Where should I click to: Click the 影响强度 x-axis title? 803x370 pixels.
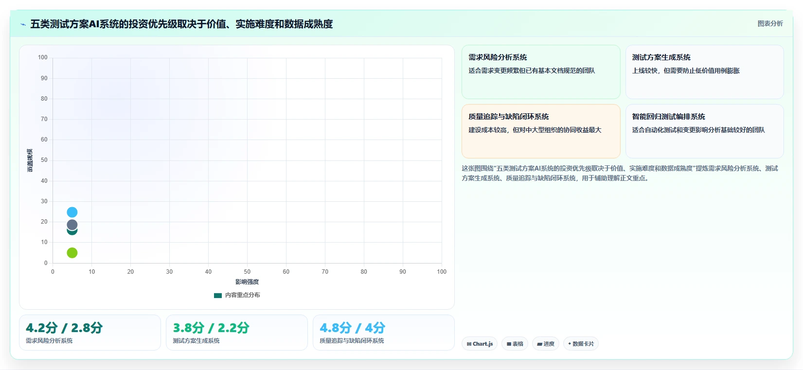[247, 282]
